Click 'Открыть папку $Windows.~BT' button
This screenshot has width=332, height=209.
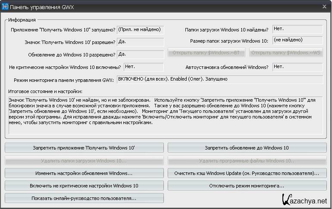[206, 53]
